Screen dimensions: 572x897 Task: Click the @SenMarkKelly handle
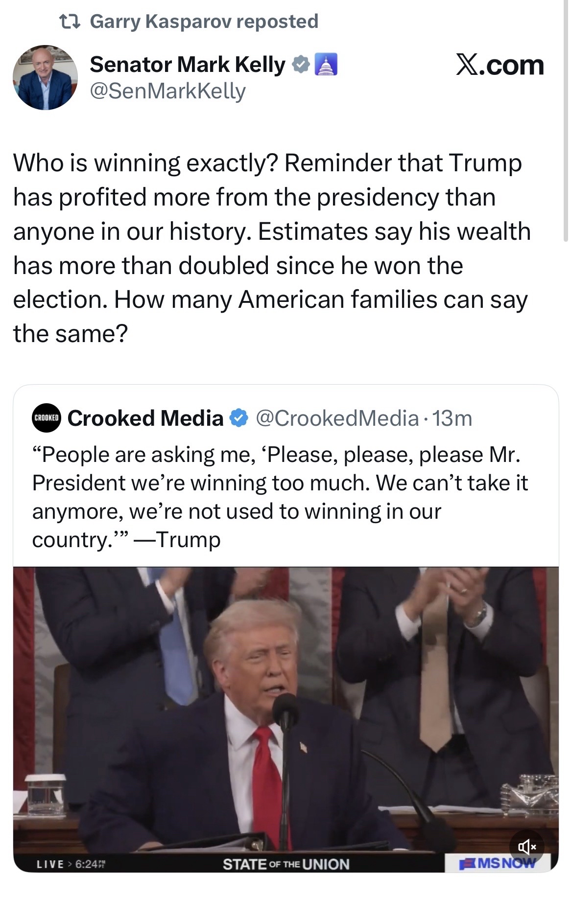coord(167,91)
